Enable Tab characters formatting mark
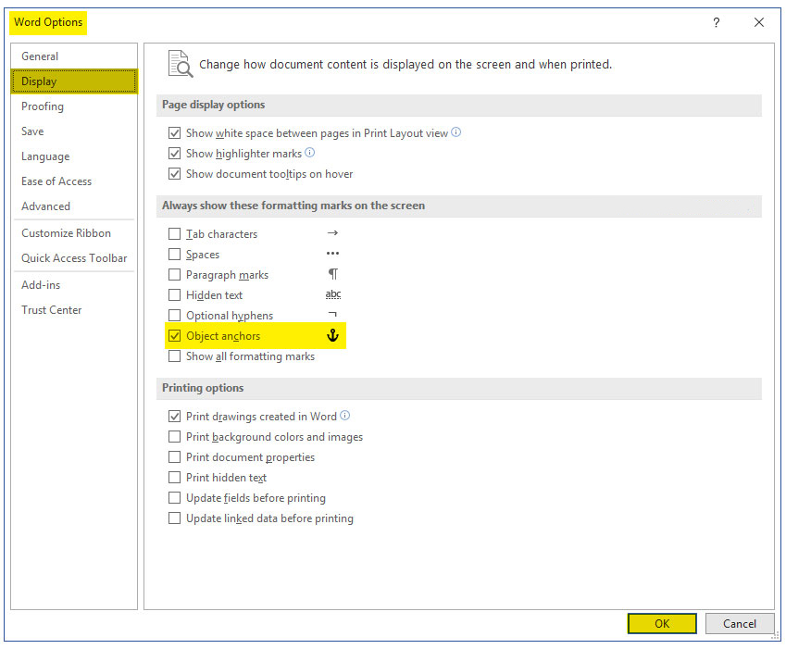Image resolution: width=786 pixels, height=649 pixels. (174, 234)
